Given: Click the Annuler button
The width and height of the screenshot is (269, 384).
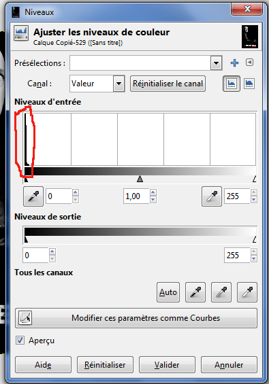Looking at the screenshot, I should point(229,365).
